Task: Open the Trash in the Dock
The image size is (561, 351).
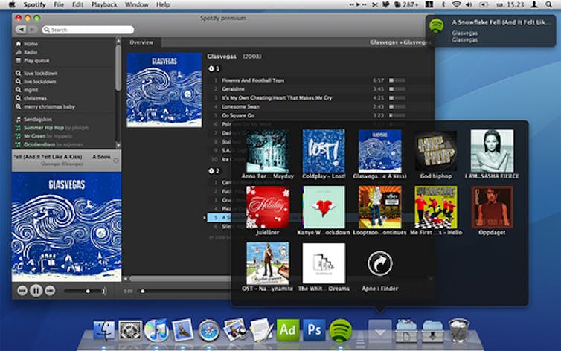Action: click(458, 330)
